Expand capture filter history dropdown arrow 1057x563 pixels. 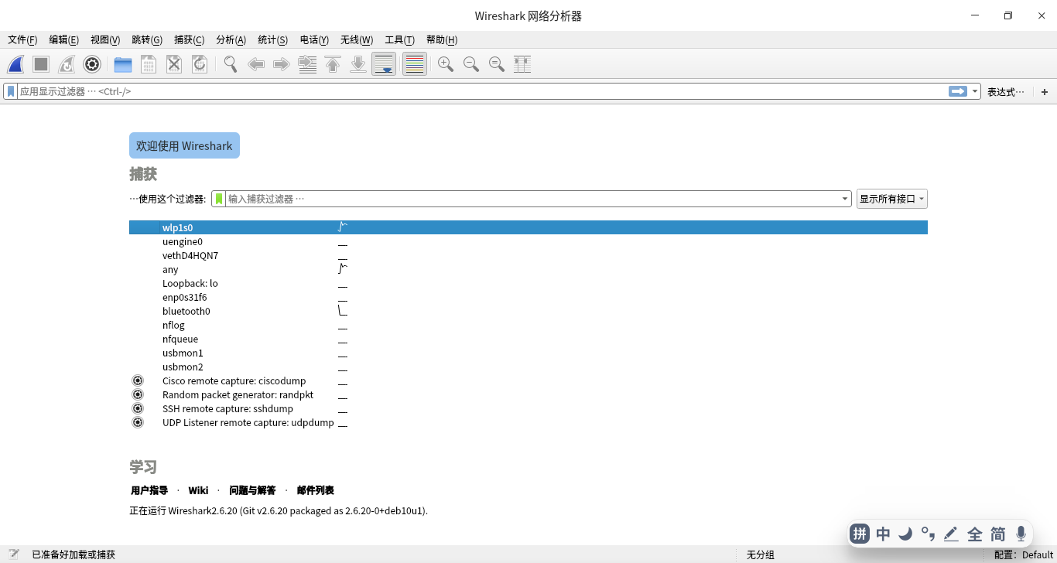(x=845, y=199)
